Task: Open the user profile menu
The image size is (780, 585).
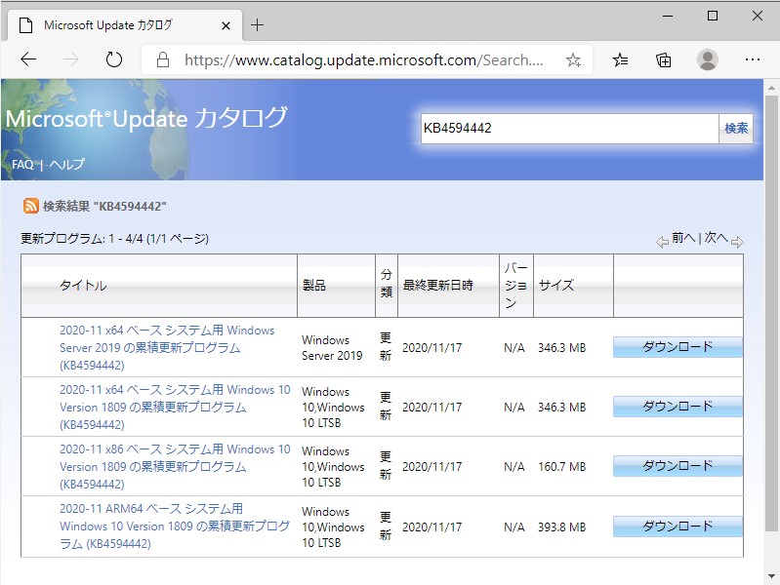Action: click(x=708, y=59)
